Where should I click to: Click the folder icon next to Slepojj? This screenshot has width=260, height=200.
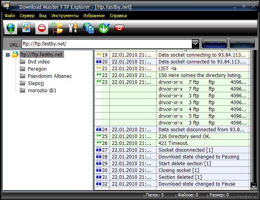coord(22,83)
